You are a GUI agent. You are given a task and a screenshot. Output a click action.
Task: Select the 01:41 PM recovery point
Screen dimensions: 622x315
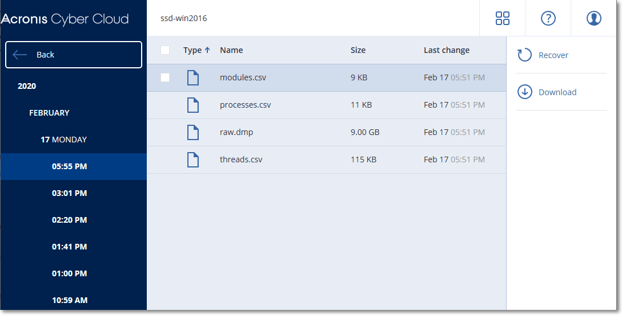click(x=69, y=247)
